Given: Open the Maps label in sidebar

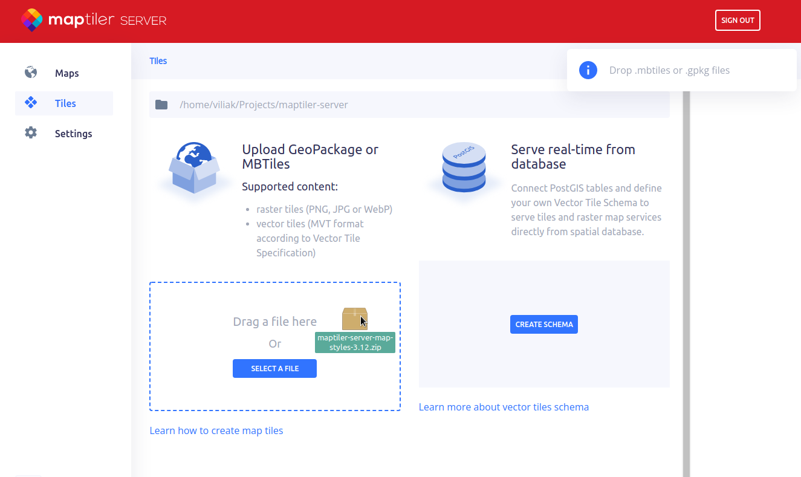Looking at the screenshot, I should point(66,73).
